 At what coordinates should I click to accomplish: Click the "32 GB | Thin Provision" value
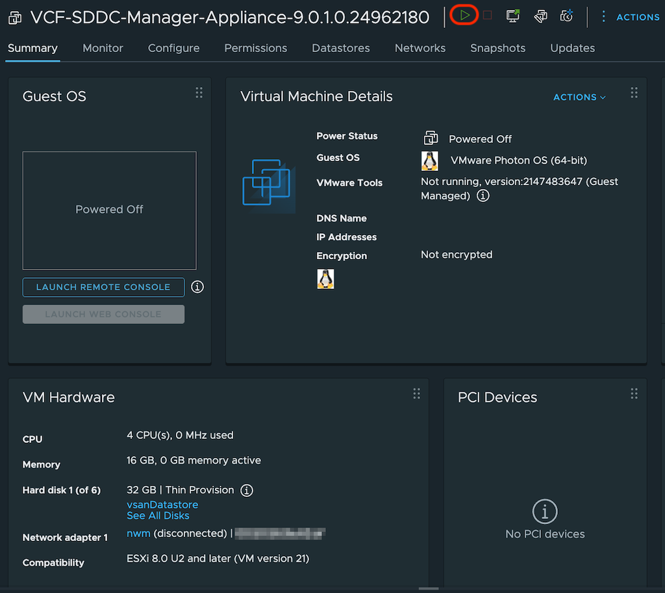(181, 490)
